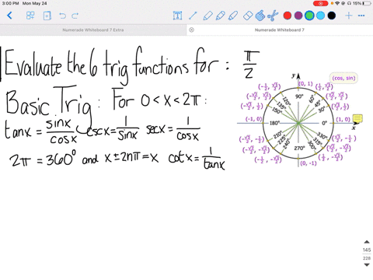
Task: Choose the red ink color
Action: click(x=288, y=16)
